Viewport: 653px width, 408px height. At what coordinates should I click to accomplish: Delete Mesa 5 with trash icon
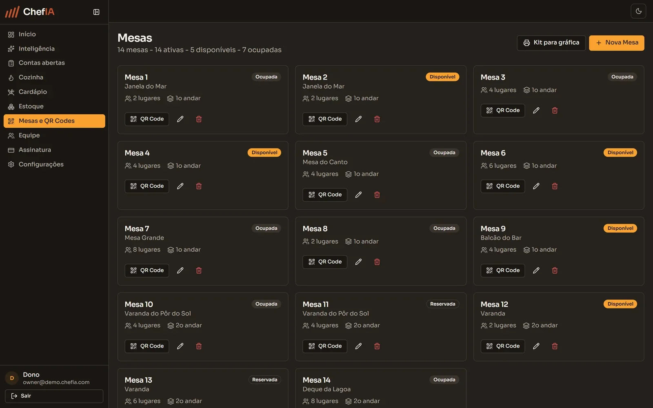(377, 195)
